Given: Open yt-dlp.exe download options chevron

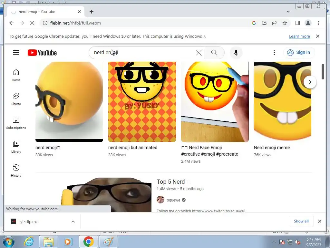Looking at the screenshot, I should [73, 222].
